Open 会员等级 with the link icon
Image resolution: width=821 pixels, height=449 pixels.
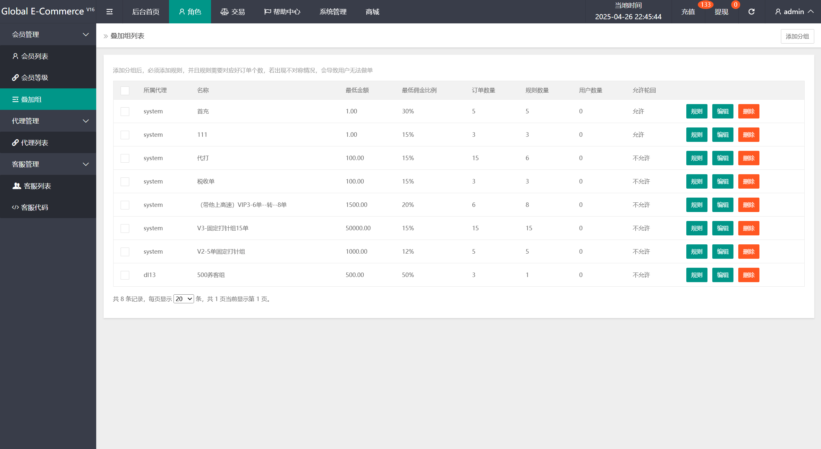(15, 78)
